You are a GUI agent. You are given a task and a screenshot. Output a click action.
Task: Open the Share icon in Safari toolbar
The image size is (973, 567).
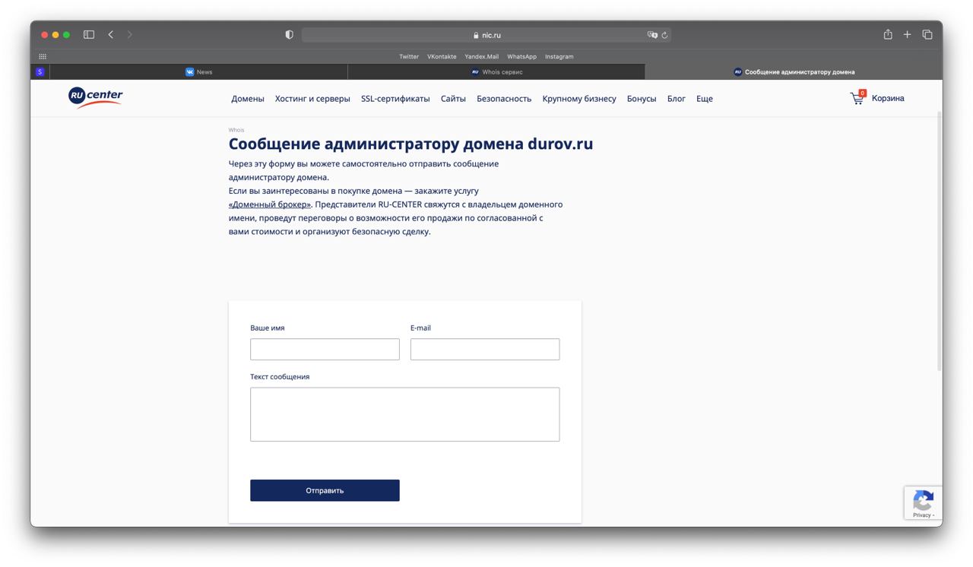coord(888,34)
